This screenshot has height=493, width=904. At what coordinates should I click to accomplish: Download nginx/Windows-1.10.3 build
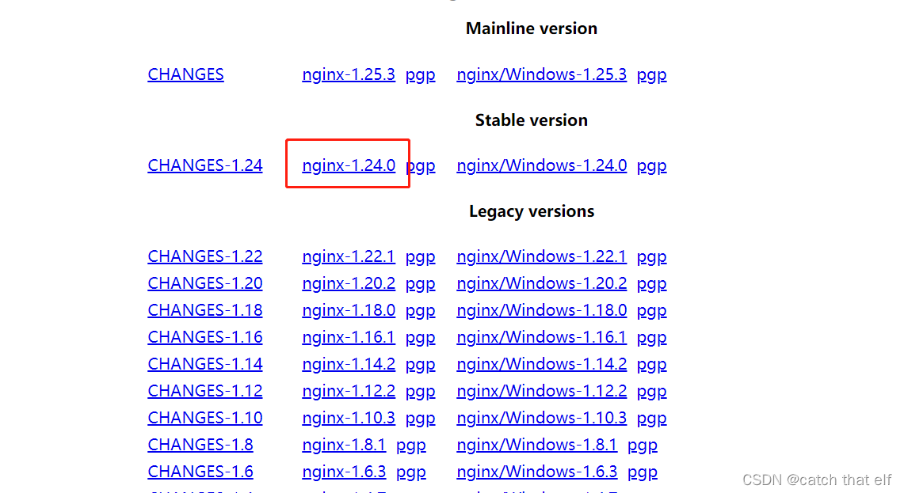click(541, 417)
